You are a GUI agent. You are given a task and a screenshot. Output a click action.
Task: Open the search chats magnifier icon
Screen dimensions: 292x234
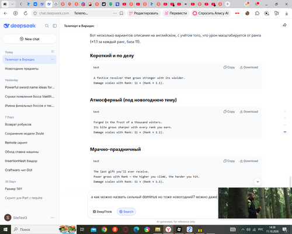pos(47,26)
